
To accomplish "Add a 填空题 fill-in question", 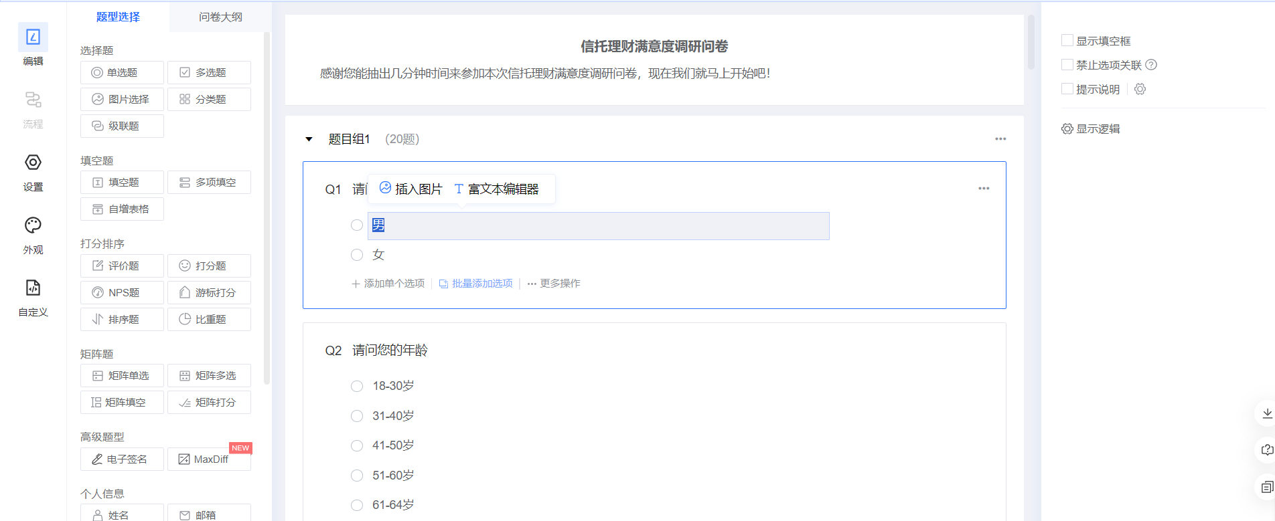I will click(122, 182).
